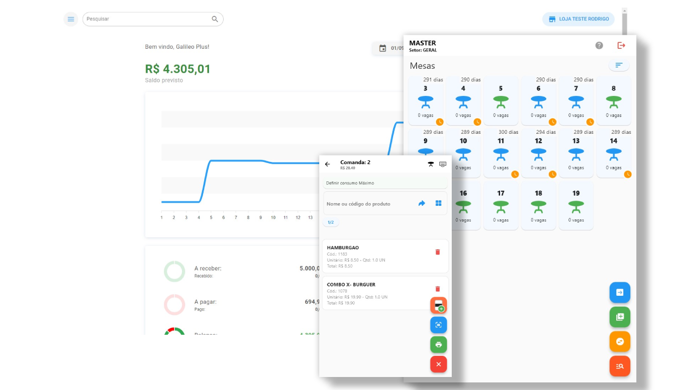Click the orange round floating button in Mesas
Image resolution: width=695 pixels, height=390 pixels.
click(620, 342)
